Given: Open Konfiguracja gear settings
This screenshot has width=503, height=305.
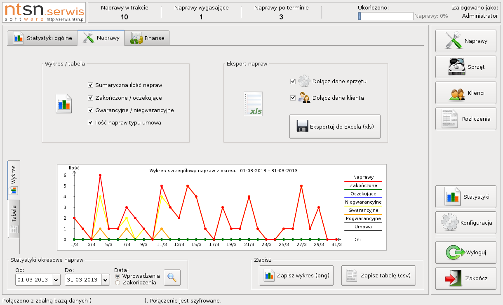Looking at the screenshot, I should [x=465, y=223].
